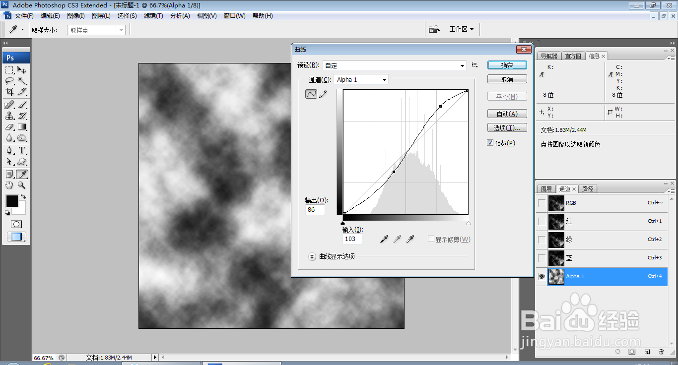This screenshot has width=678, height=365.
Task: Show Red (红) channel visibility
Action: click(542, 221)
